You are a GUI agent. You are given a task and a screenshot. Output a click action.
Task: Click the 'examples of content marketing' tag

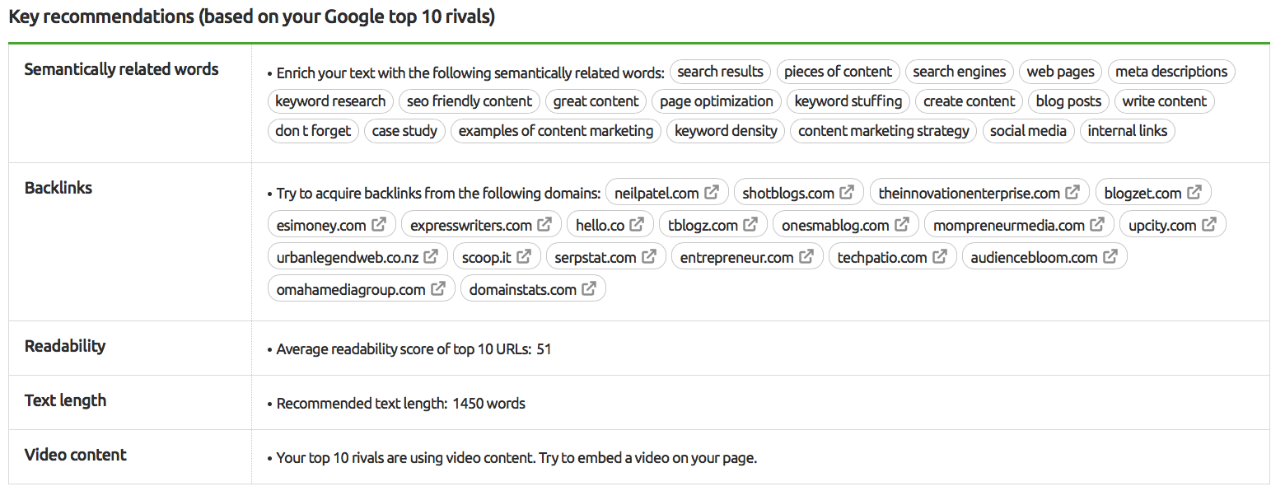click(556, 131)
